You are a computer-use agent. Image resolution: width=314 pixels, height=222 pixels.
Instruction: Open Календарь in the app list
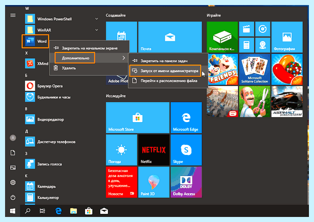coord(41,187)
